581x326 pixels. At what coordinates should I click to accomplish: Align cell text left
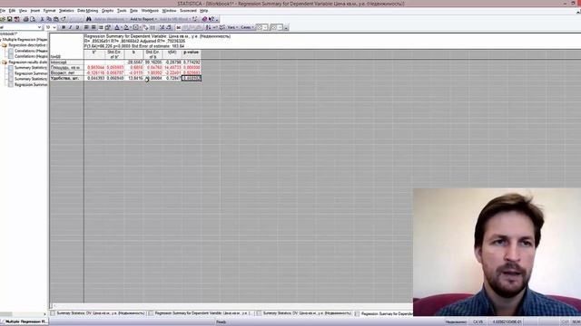[x=86, y=27]
